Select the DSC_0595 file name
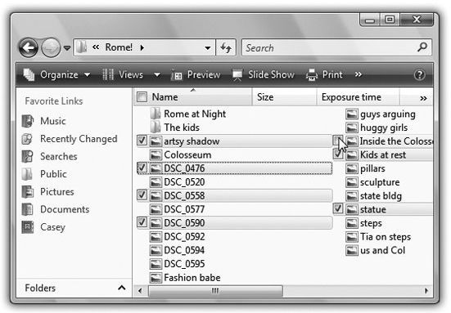 184,264
